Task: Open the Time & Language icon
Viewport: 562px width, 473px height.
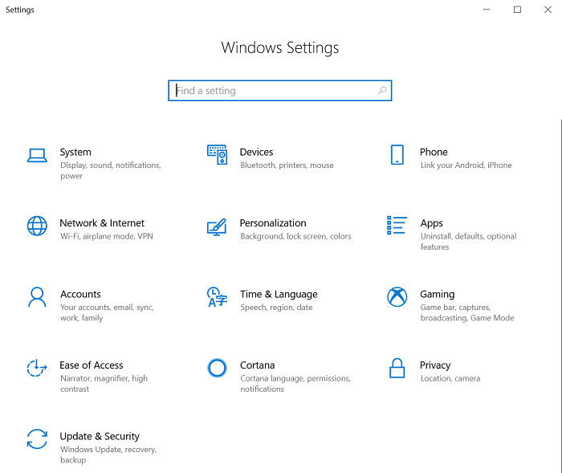Action: coord(217,297)
